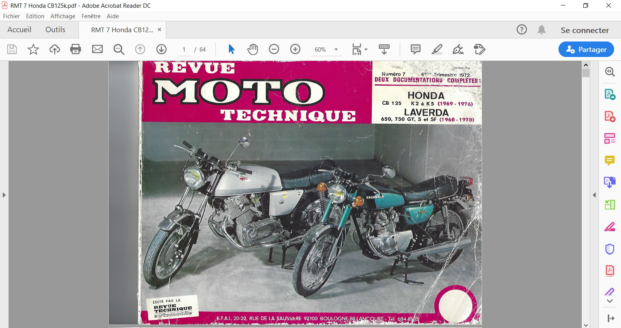Add a sticky note comment

pos(416,49)
